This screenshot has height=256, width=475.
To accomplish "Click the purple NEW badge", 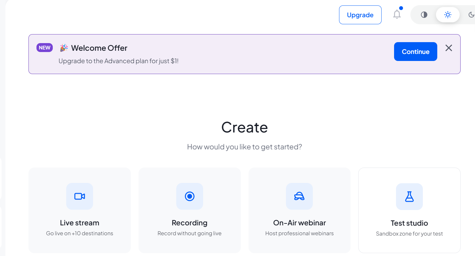I will pyautogui.click(x=44, y=48).
